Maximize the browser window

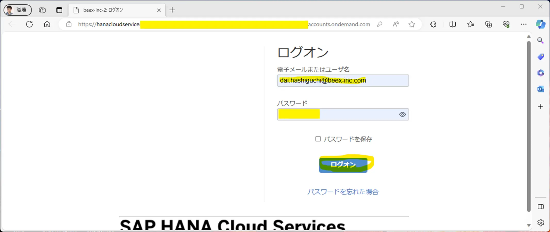522,7
